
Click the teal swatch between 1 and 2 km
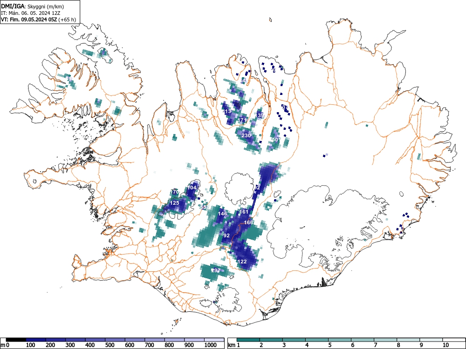coord(248,340)
